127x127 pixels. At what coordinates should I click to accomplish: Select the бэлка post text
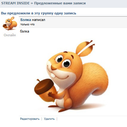(25, 31)
